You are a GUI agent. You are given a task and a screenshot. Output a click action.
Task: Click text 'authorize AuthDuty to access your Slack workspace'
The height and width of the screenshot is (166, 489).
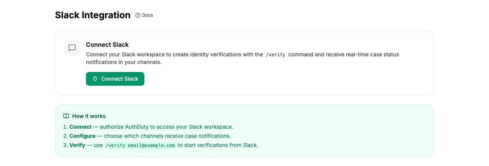(166, 127)
